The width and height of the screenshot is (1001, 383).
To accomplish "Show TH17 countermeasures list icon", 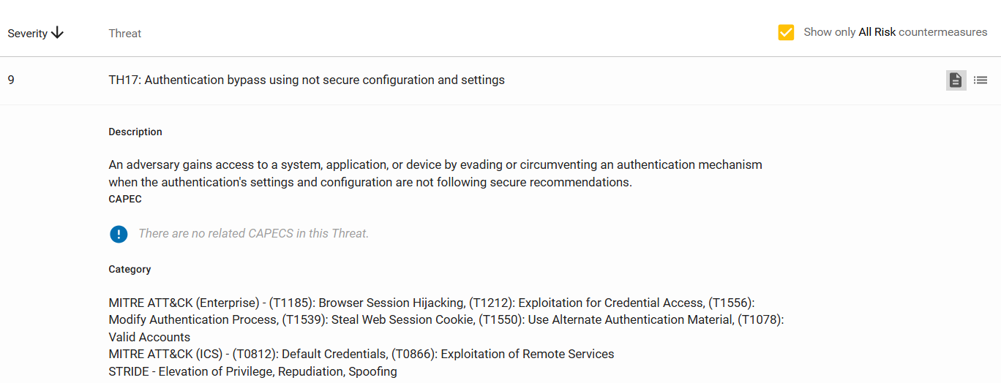I will [981, 80].
